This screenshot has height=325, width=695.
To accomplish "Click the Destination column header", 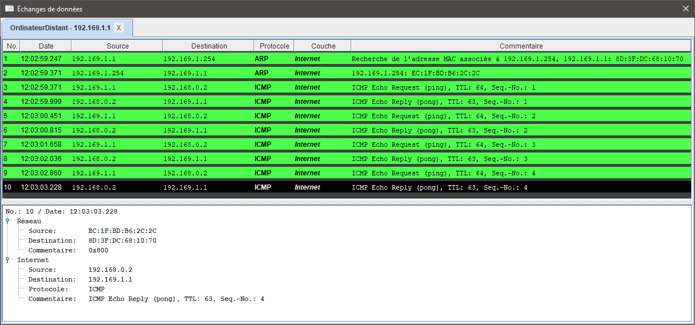I will 209,46.
